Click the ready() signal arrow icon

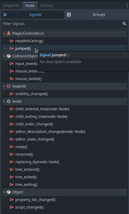click(12, 147)
